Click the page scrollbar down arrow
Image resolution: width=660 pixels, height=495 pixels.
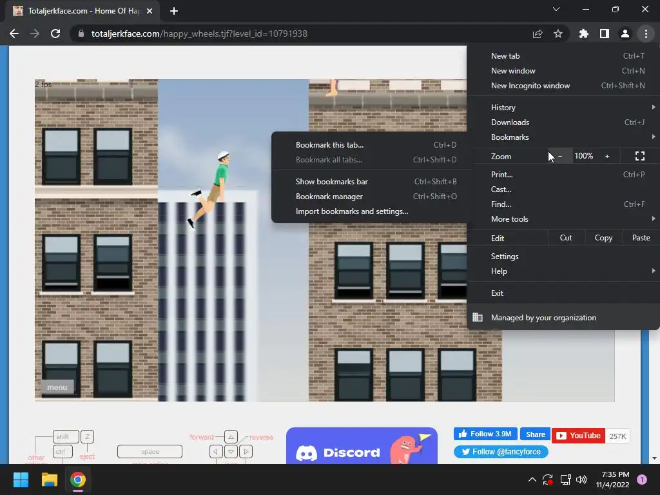click(x=654, y=458)
